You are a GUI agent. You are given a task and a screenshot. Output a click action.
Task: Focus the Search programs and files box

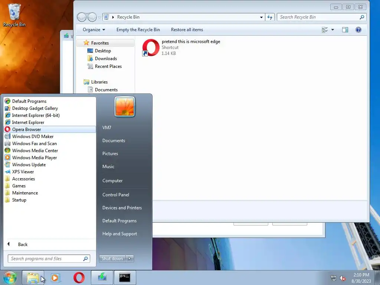coord(49,259)
